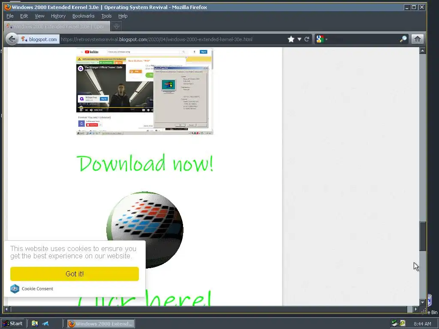The image size is (439, 329).
Task: Select the Firefox taskbar button
Action: click(x=101, y=323)
